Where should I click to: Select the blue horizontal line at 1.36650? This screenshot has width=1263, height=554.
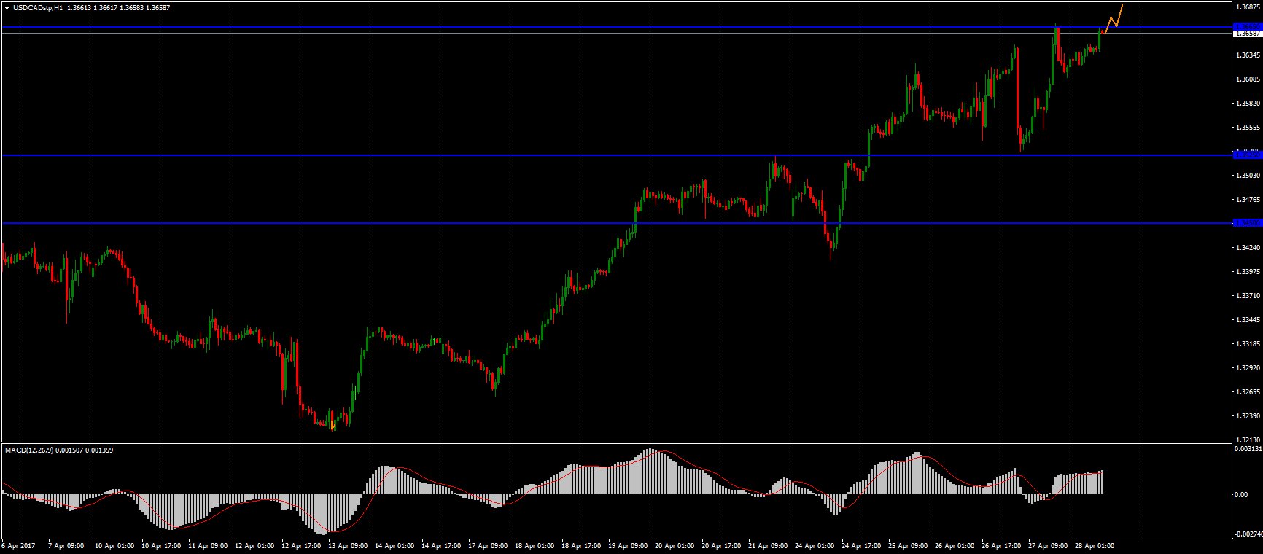[616, 28]
